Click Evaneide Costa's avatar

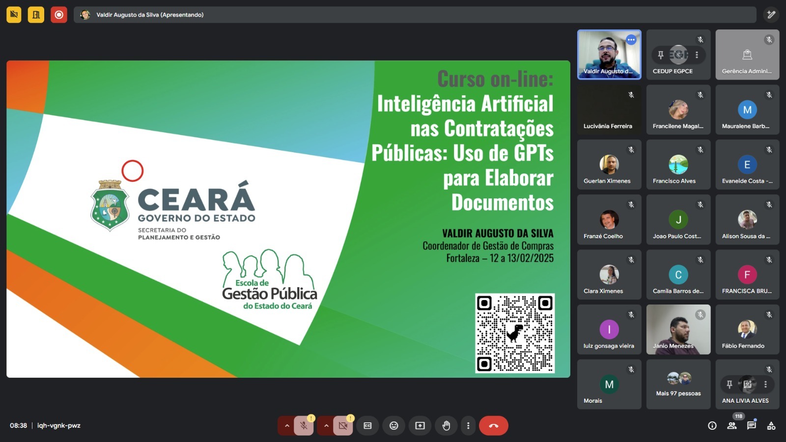(x=747, y=165)
